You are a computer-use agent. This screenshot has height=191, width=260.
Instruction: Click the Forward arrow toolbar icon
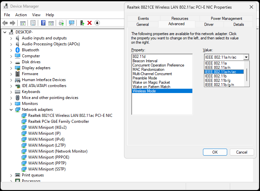tap(13, 23)
